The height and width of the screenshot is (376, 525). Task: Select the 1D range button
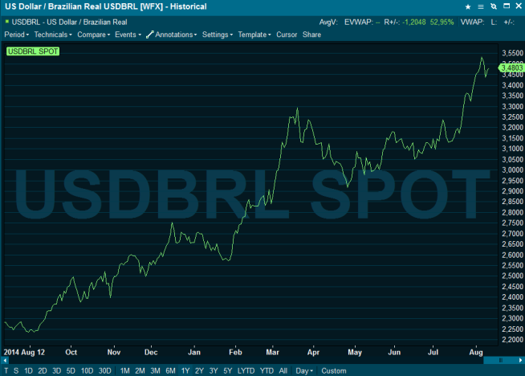[x=28, y=370]
